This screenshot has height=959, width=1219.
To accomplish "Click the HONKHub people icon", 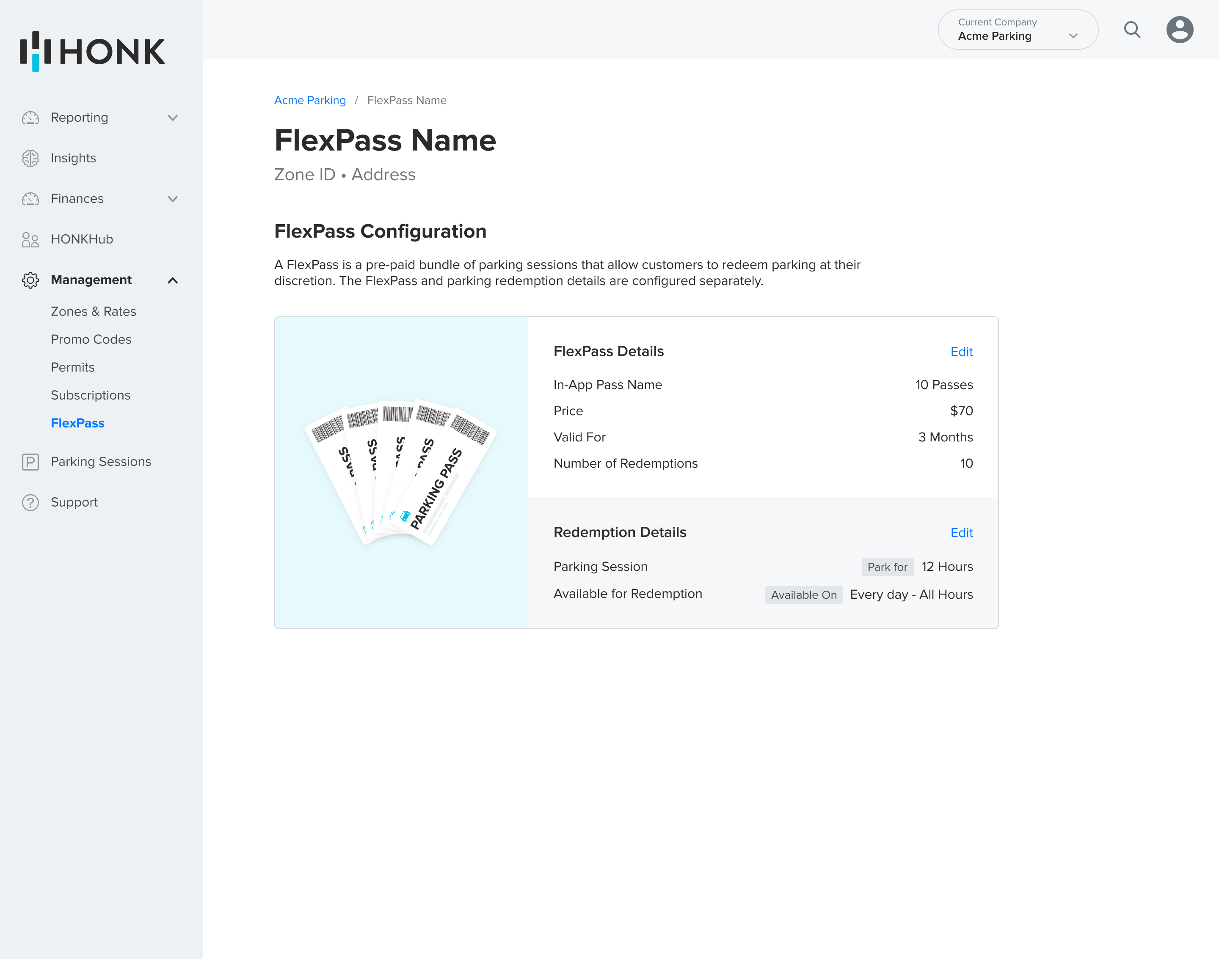I will click(30, 240).
